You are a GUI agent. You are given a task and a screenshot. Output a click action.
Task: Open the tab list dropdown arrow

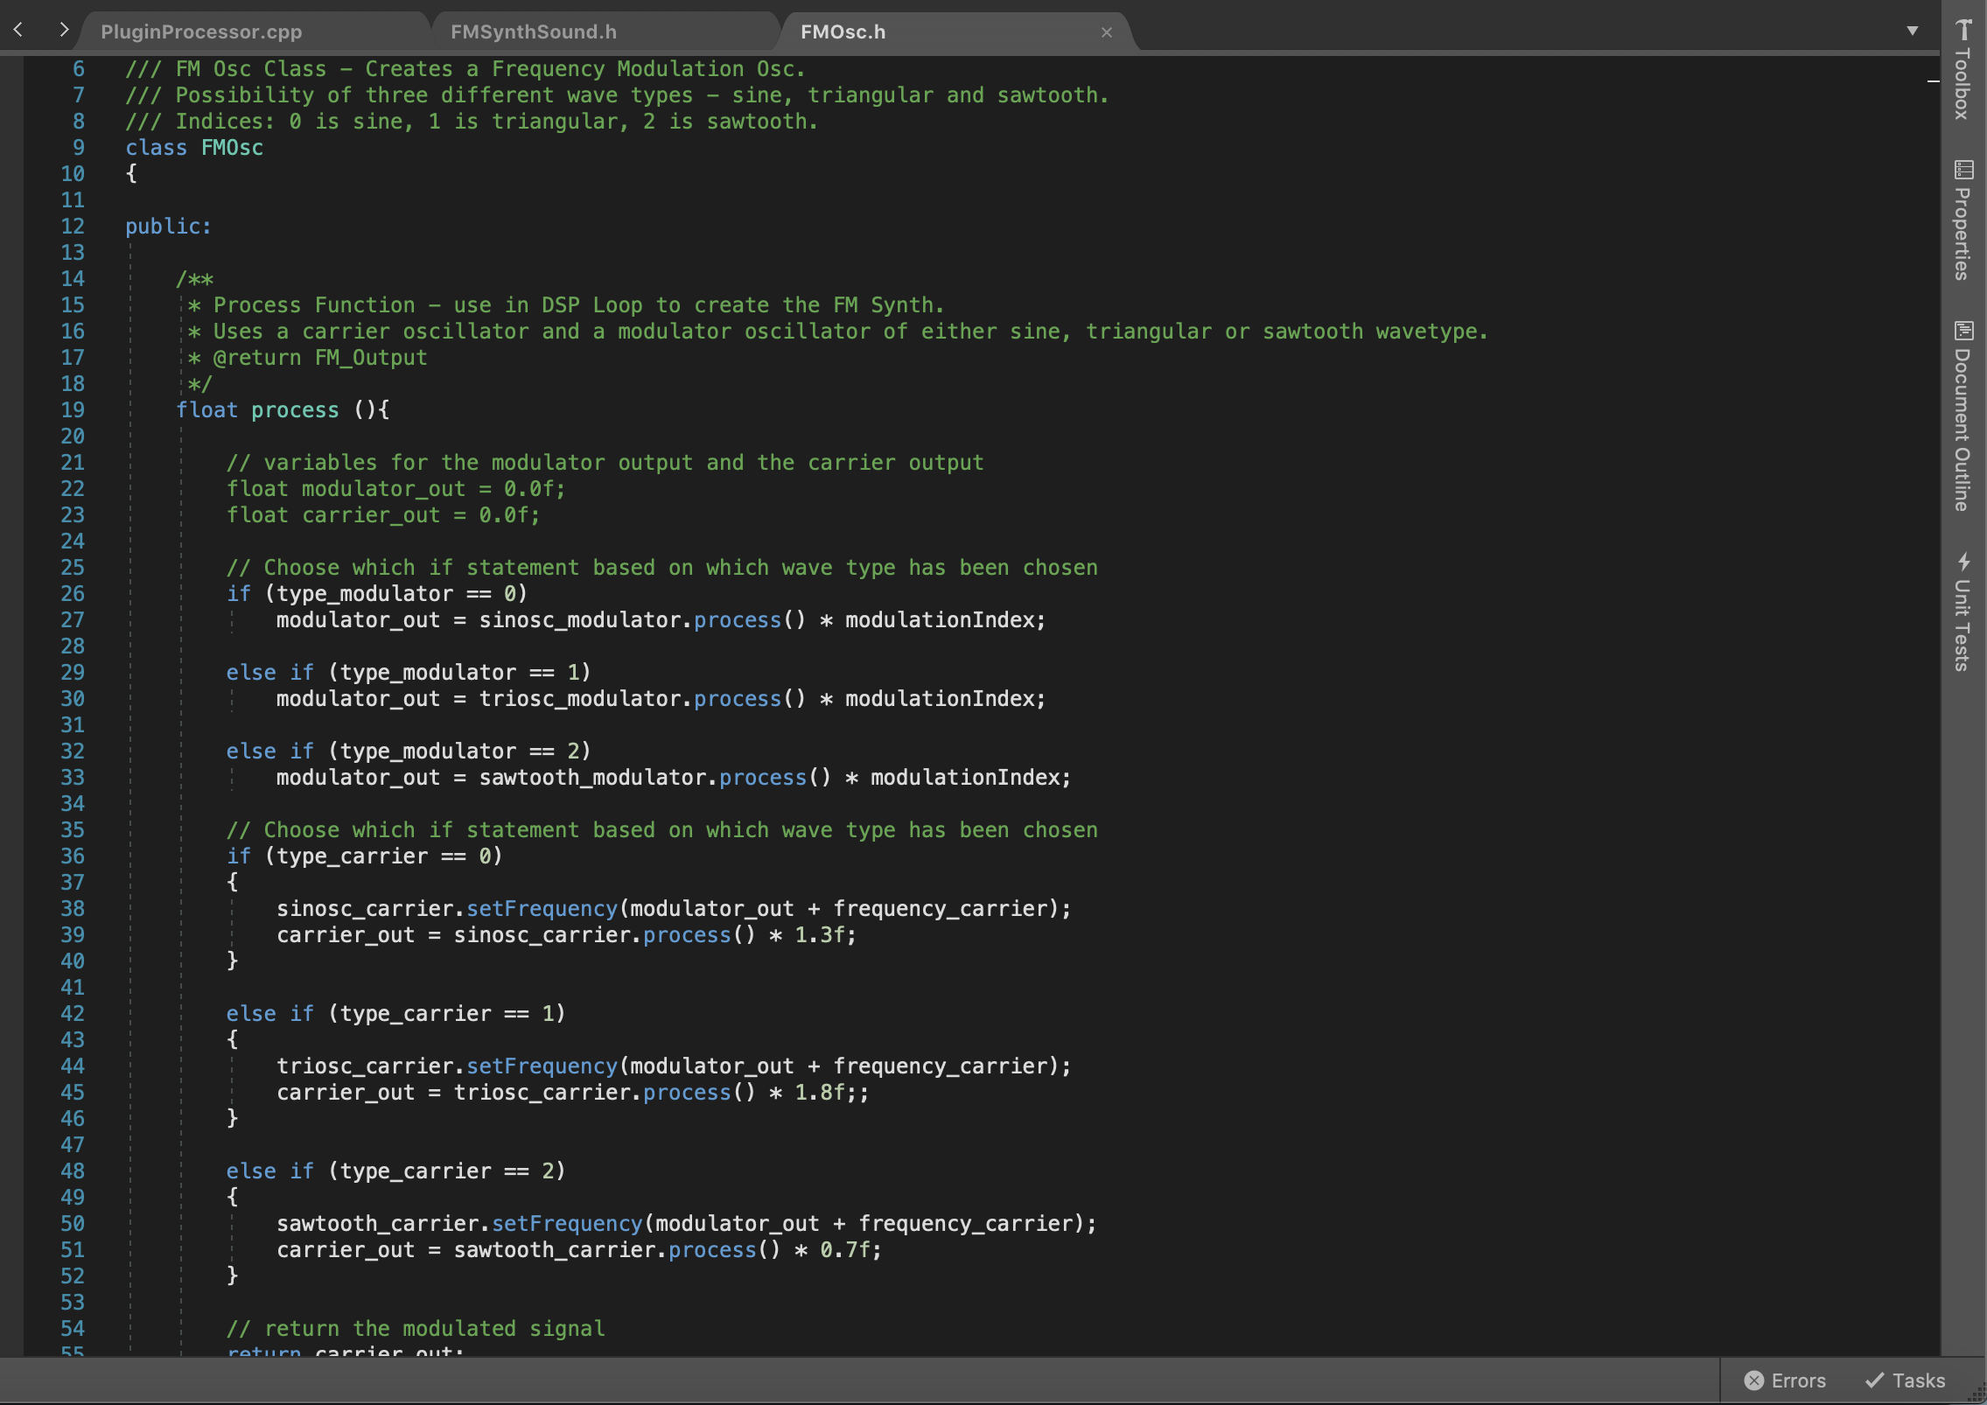pyautogui.click(x=1913, y=31)
